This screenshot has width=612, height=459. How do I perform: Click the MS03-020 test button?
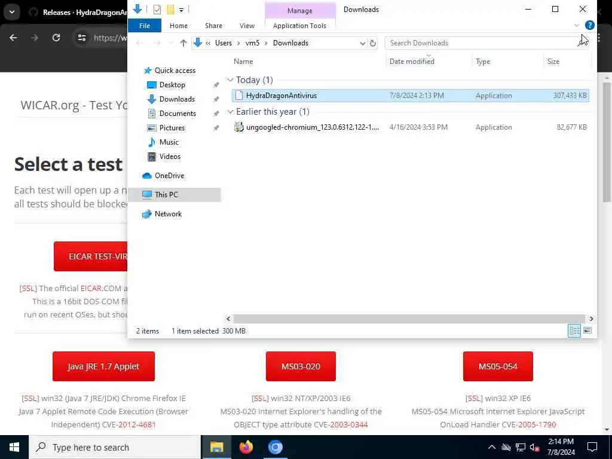[301, 366]
